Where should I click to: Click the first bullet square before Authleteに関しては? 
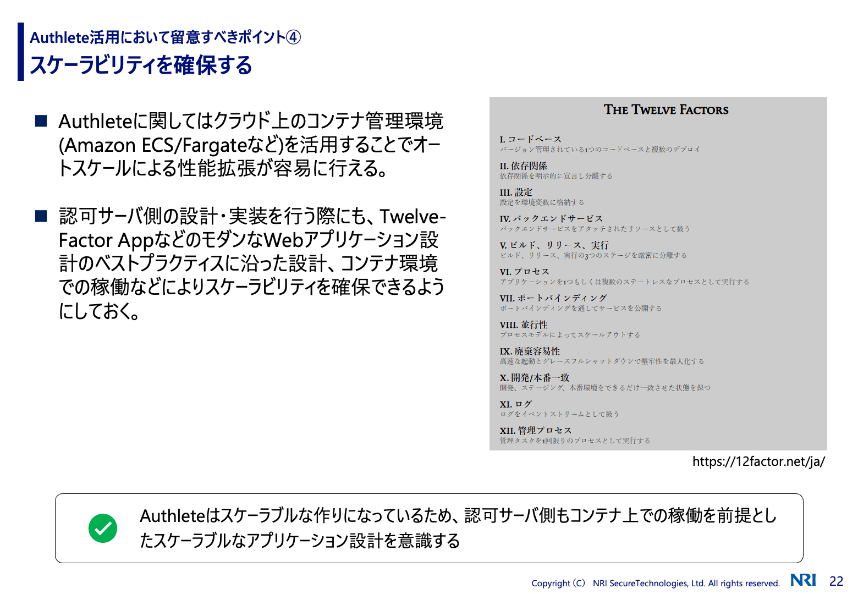pyautogui.click(x=41, y=121)
